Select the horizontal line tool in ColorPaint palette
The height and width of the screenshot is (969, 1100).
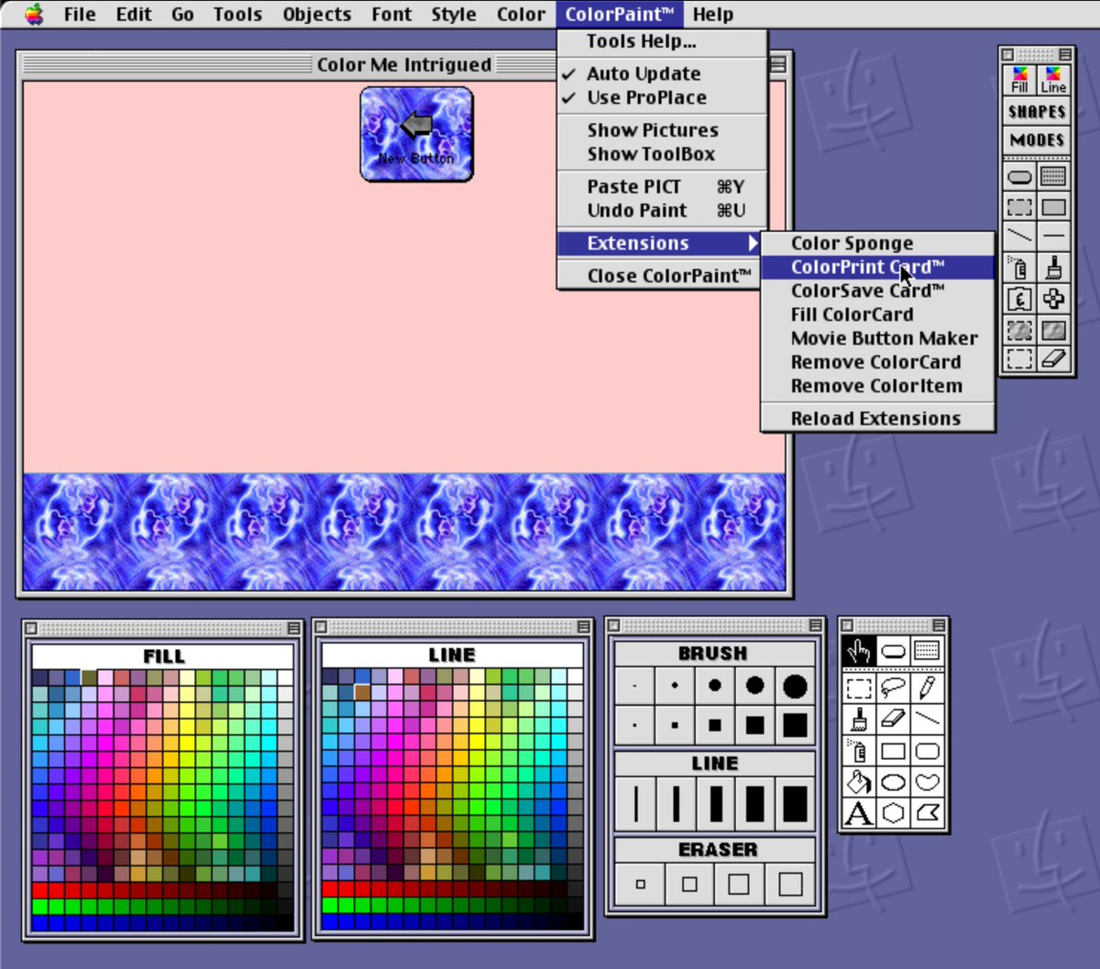(1054, 237)
